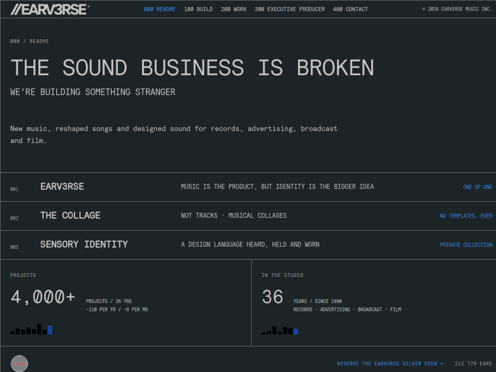
Task: Select 300 EXECUTIVE PRODUCER in navigation
Action: 290,9
